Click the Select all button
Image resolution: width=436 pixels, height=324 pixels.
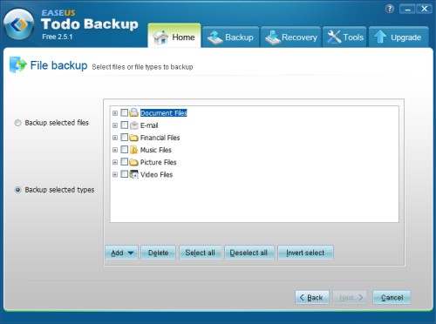coord(201,253)
